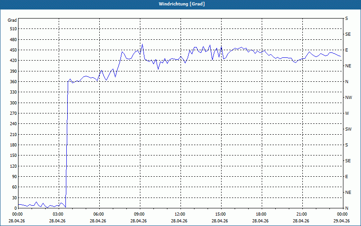This screenshot has width=361, height=226.
Task: Select the "120" degree axis label
Action: (14, 166)
